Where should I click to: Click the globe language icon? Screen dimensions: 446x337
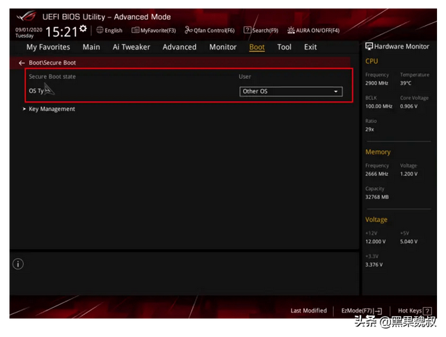tap(100, 30)
